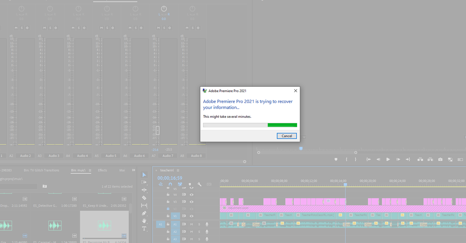466x243 pixels.
Task: Mark Out point in Program Monitor
Action: [355, 159]
